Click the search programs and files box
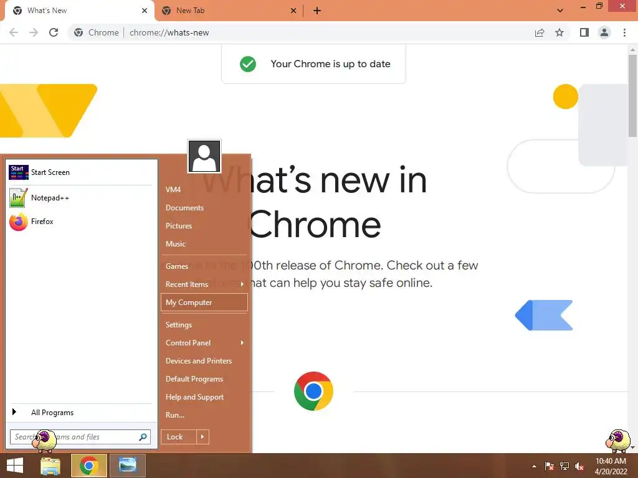This screenshot has height=478, width=638. pyautogui.click(x=80, y=437)
